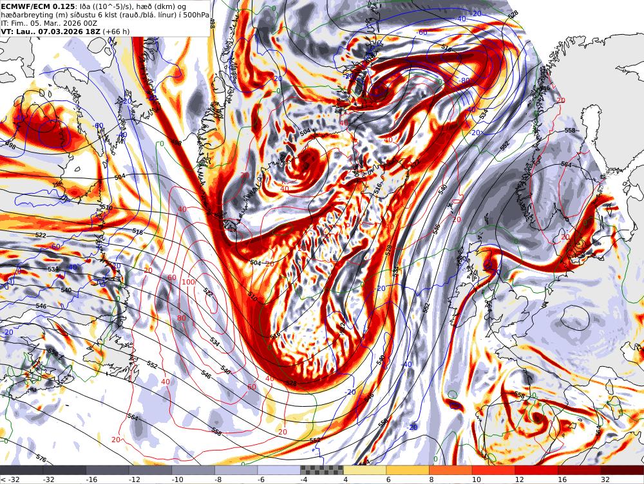Click the blue contour label '-80'

[x=464, y=80]
